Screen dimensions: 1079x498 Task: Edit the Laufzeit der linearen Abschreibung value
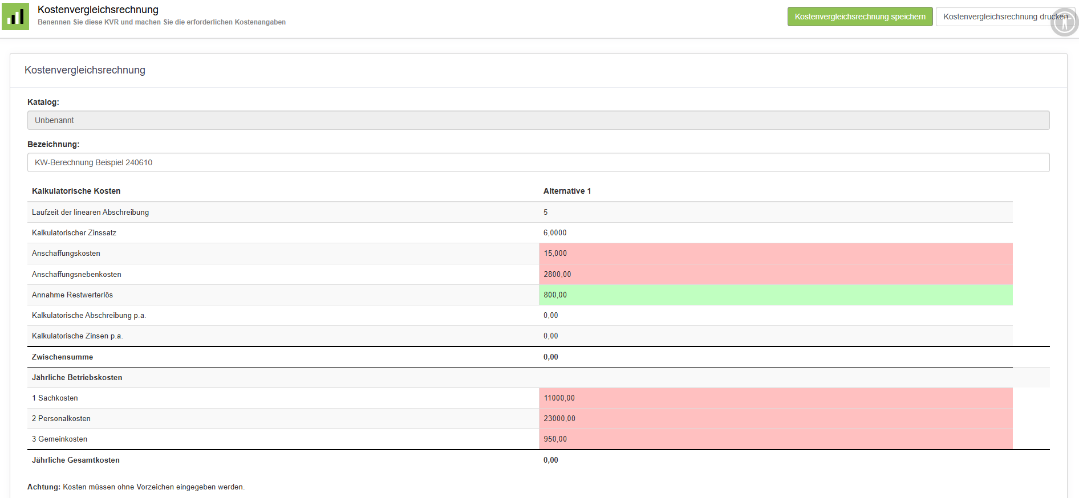coord(775,212)
